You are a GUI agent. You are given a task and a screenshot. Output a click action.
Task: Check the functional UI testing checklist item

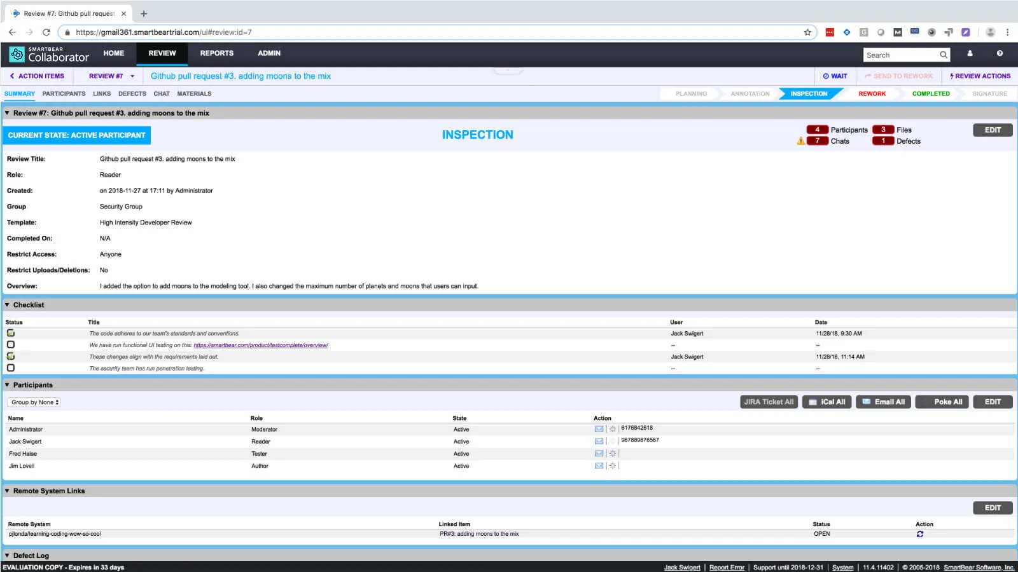10,344
